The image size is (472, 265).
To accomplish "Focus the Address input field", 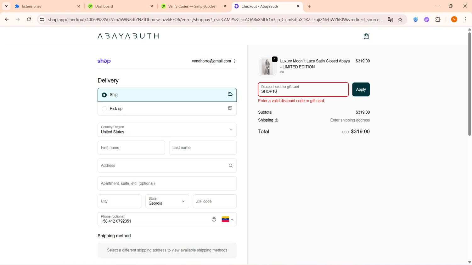I will point(167,165).
